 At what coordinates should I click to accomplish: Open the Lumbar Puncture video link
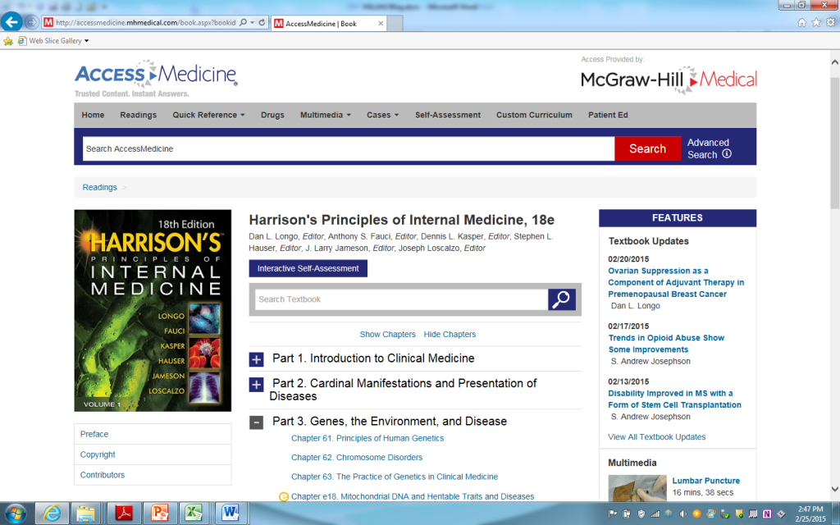(705, 481)
